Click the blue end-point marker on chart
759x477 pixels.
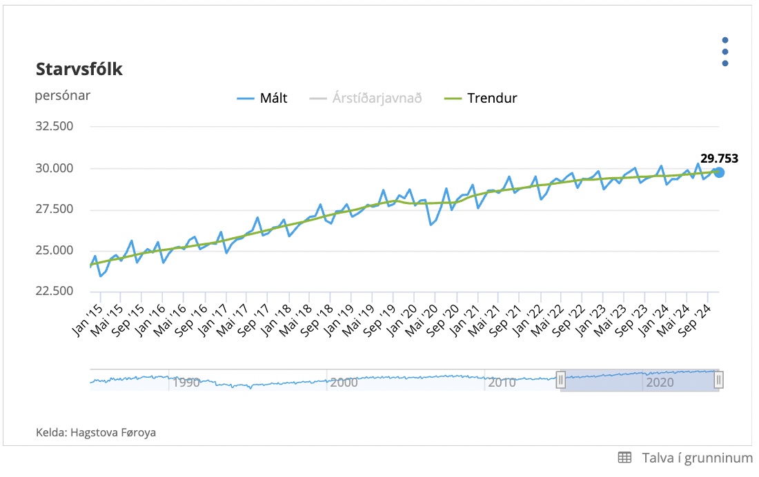(x=719, y=172)
